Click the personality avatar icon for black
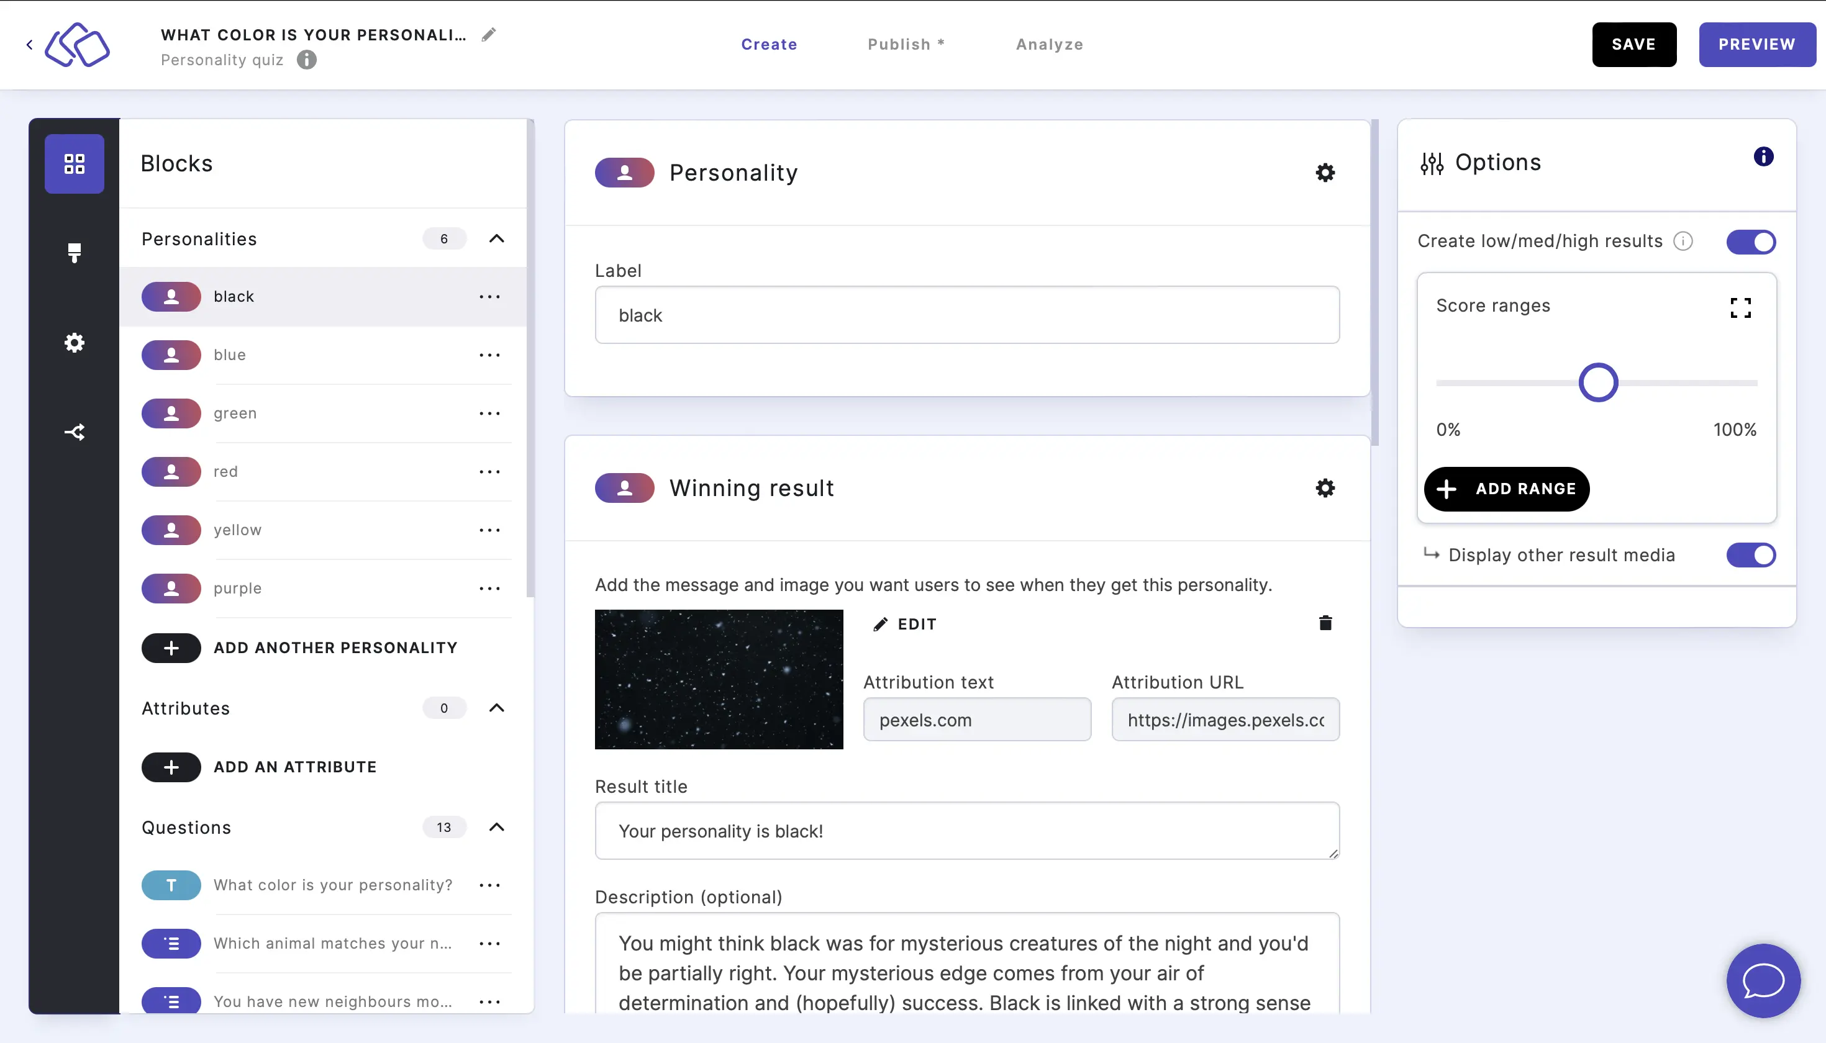Screen dimensions: 1826x1043 tap(172, 296)
